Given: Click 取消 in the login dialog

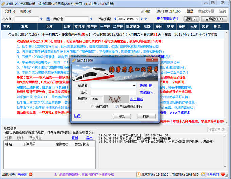Looking at the screenshot, I should pyautogui.click(x=146, y=116).
